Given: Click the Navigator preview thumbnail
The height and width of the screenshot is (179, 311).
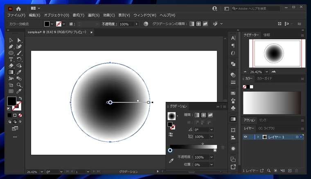Looking at the screenshot, I should click(277, 54).
